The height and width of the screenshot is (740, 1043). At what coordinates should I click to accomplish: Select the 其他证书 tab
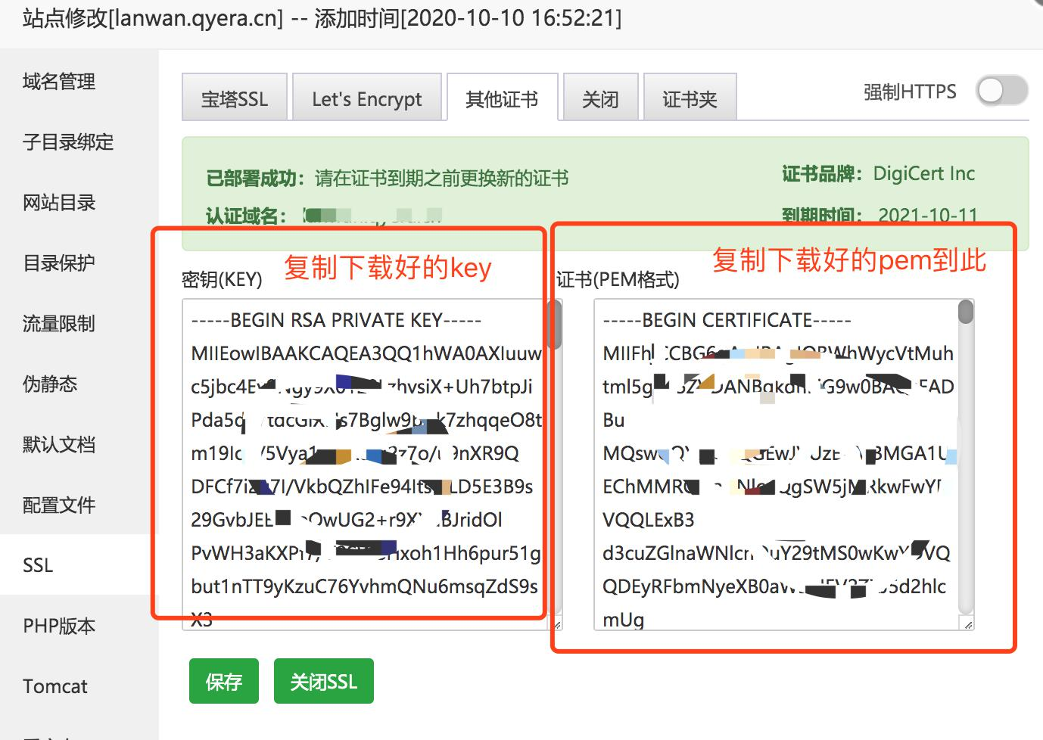(503, 97)
